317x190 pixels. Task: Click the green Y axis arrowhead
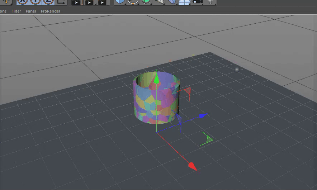tap(157, 79)
